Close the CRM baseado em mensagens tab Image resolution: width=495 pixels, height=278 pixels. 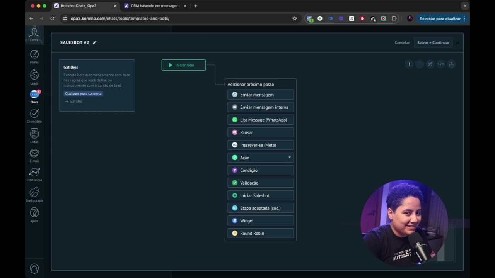click(185, 6)
